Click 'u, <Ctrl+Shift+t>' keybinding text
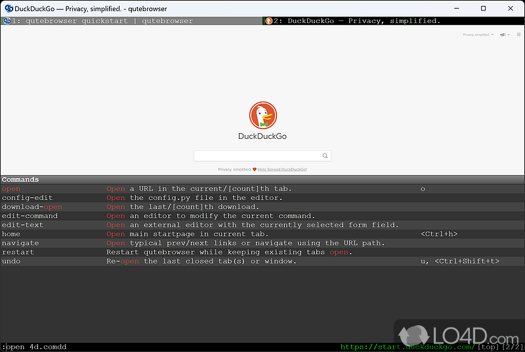The image size is (525, 352). (460, 261)
